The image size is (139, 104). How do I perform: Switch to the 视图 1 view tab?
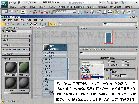click(39, 28)
